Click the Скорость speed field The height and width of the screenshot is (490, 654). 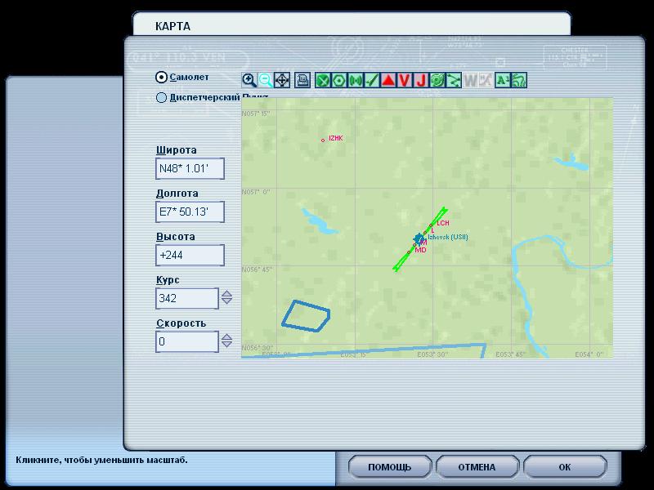[x=187, y=341]
